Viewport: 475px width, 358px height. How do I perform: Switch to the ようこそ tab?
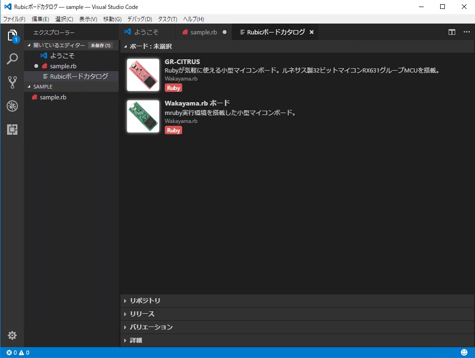(x=146, y=32)
